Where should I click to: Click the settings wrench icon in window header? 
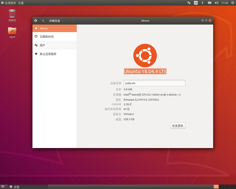[x=36, y=21]
